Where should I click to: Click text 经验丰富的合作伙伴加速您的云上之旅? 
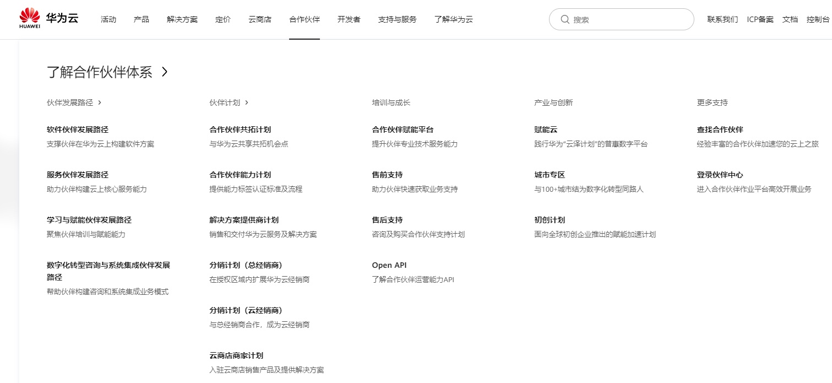pos(758,144)
